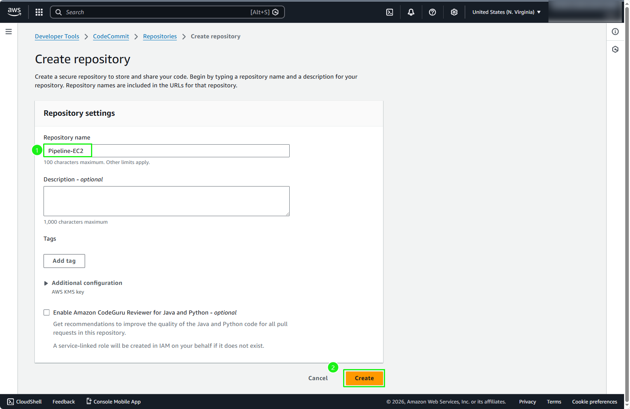Open the notifications bell

pos(411,12)
